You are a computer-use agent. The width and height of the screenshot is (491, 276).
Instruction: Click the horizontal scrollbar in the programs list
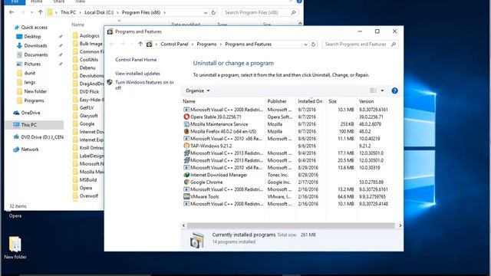(291, 225)
